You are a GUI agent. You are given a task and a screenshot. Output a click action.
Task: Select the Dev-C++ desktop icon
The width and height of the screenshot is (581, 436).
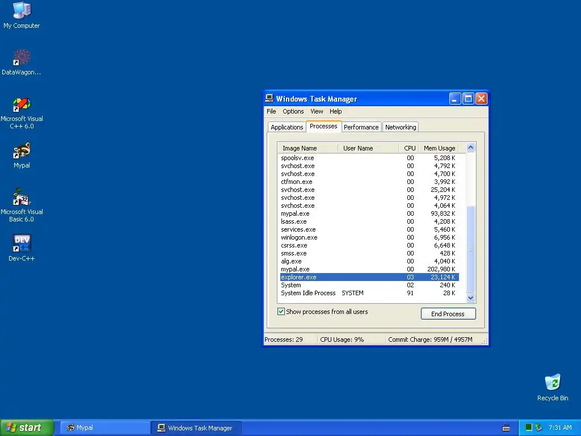[22, 248]
